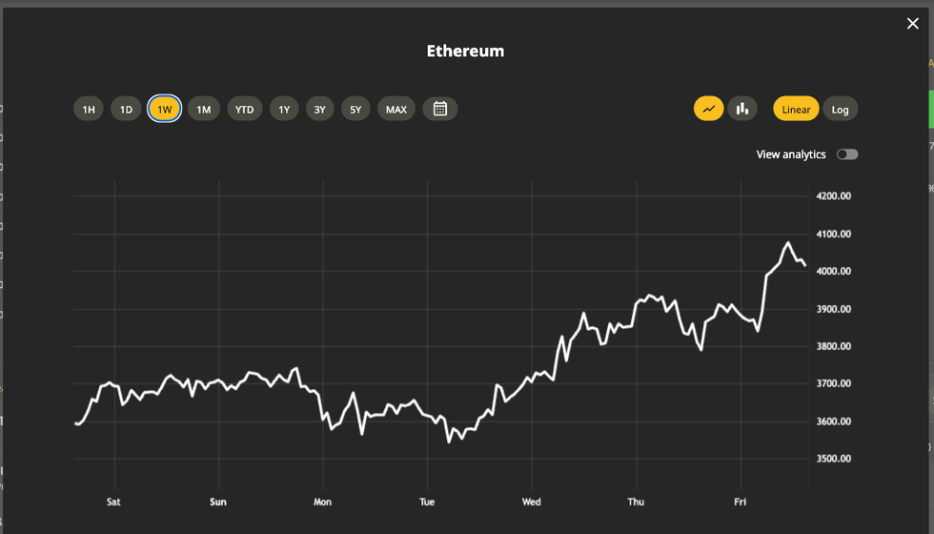Image resolution: width=934 pixels, height=534 pixels.
Task: Click the 4000.00 price axis label
Action: coord(834,272)
